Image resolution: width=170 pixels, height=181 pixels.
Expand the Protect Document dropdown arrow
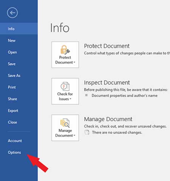coord(74,62)
